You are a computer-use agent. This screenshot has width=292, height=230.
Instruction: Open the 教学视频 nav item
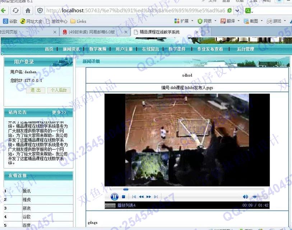tap(98, 49)
